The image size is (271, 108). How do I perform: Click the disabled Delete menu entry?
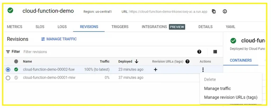pos(210,79)
